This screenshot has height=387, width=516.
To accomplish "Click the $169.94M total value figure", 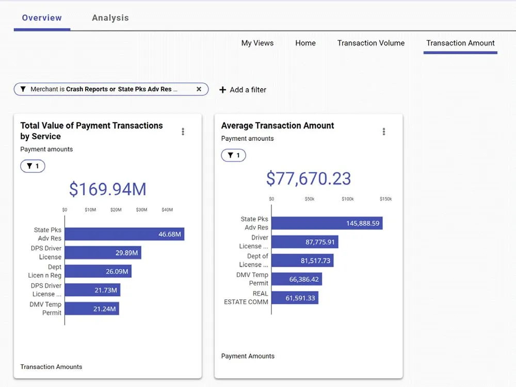I will coord(107,189).
